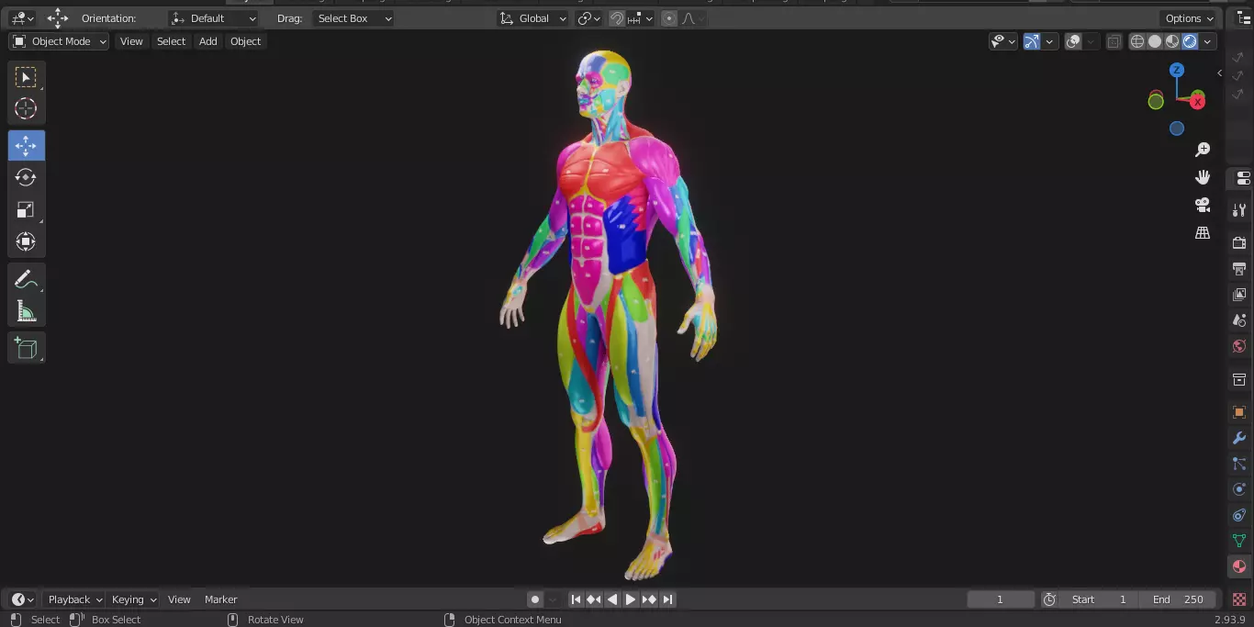The height and width of the screenshot is (627, 1254).
Task: Toggle snapping magnet in header
Action: click(617, 18)
